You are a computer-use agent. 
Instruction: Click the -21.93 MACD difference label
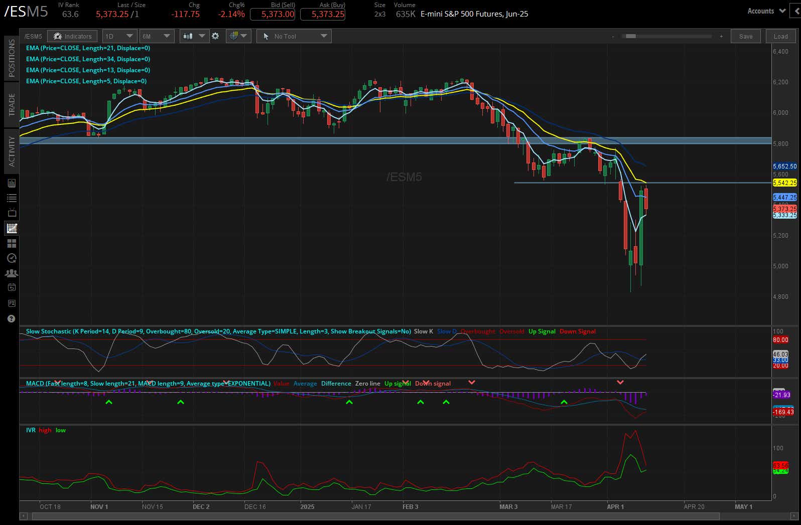coord(782,395)
